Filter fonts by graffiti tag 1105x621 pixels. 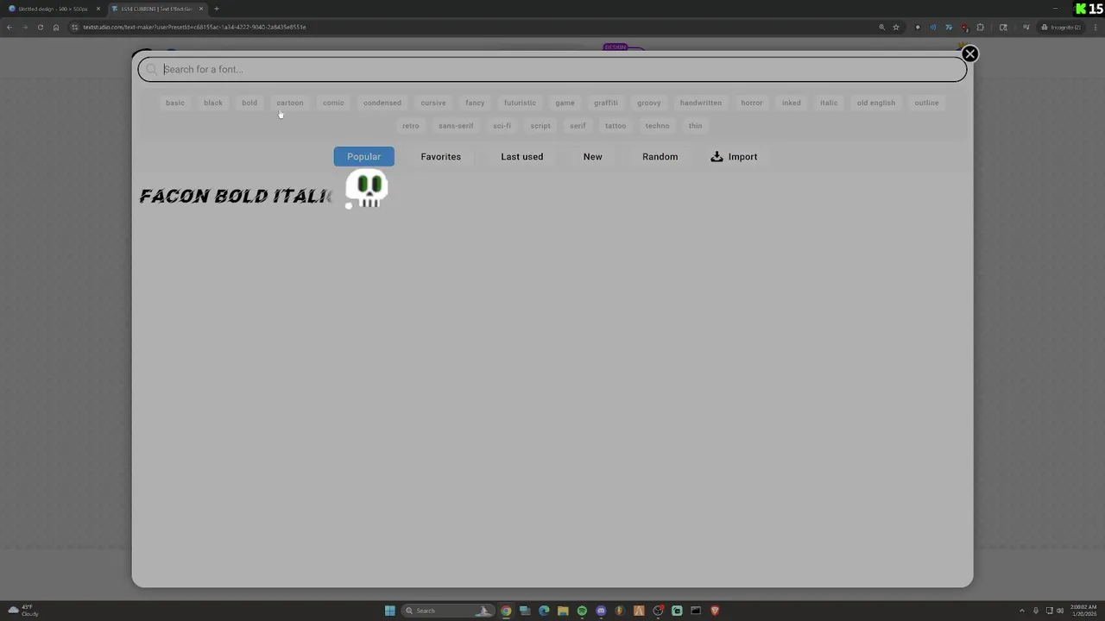click(x=605, y=103)
